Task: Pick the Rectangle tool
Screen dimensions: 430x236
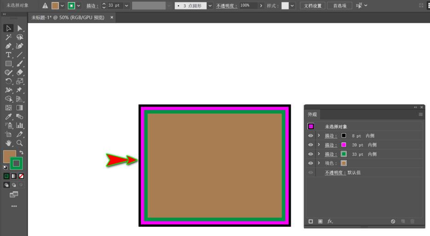Action: (x=8, y=64)
